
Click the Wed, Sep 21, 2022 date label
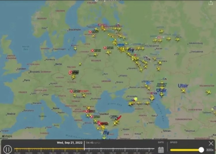pyautogui.click(x=70, y=143)
